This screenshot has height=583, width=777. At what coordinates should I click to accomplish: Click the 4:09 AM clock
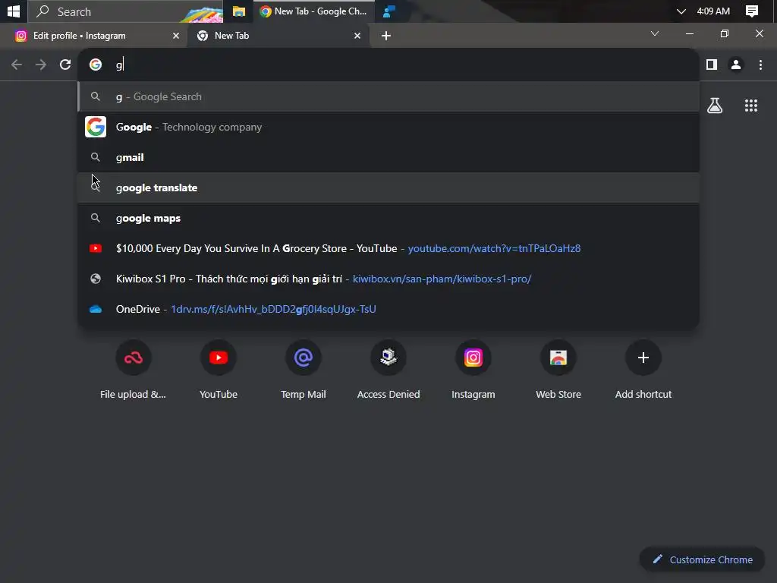point(713,11)
